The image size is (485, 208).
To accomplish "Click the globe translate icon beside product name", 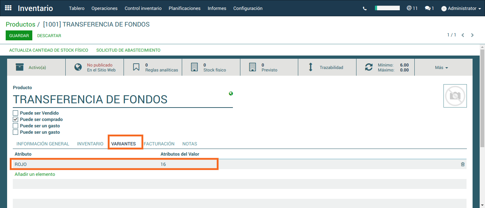I will coord(231,94).
